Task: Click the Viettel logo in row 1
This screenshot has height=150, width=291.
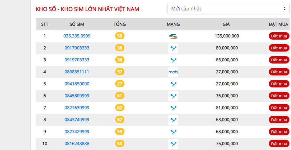Action: [173, 36]
